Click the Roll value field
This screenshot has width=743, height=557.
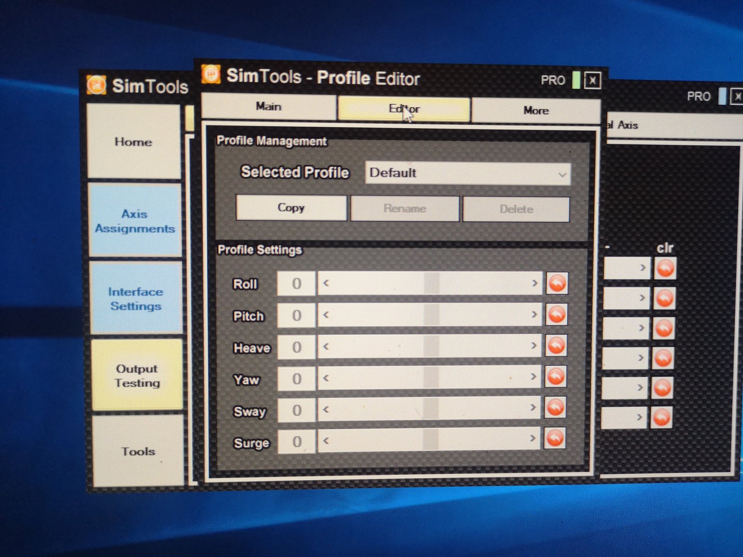[296, 284]
